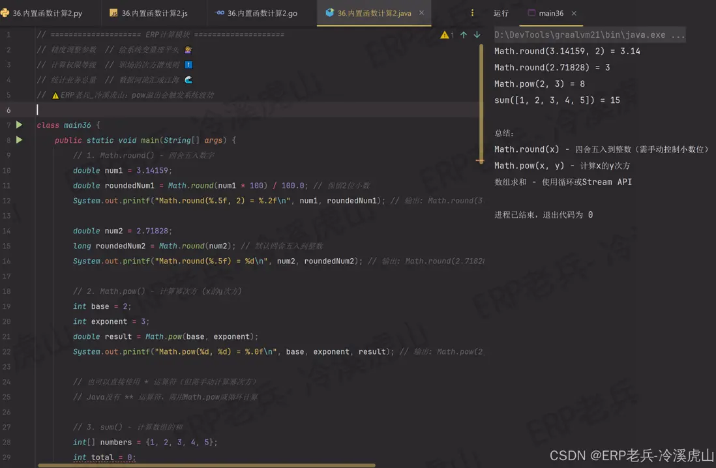Click the warning triangle in the line 5 comment

pyautogui.click(x=55, y=95)
